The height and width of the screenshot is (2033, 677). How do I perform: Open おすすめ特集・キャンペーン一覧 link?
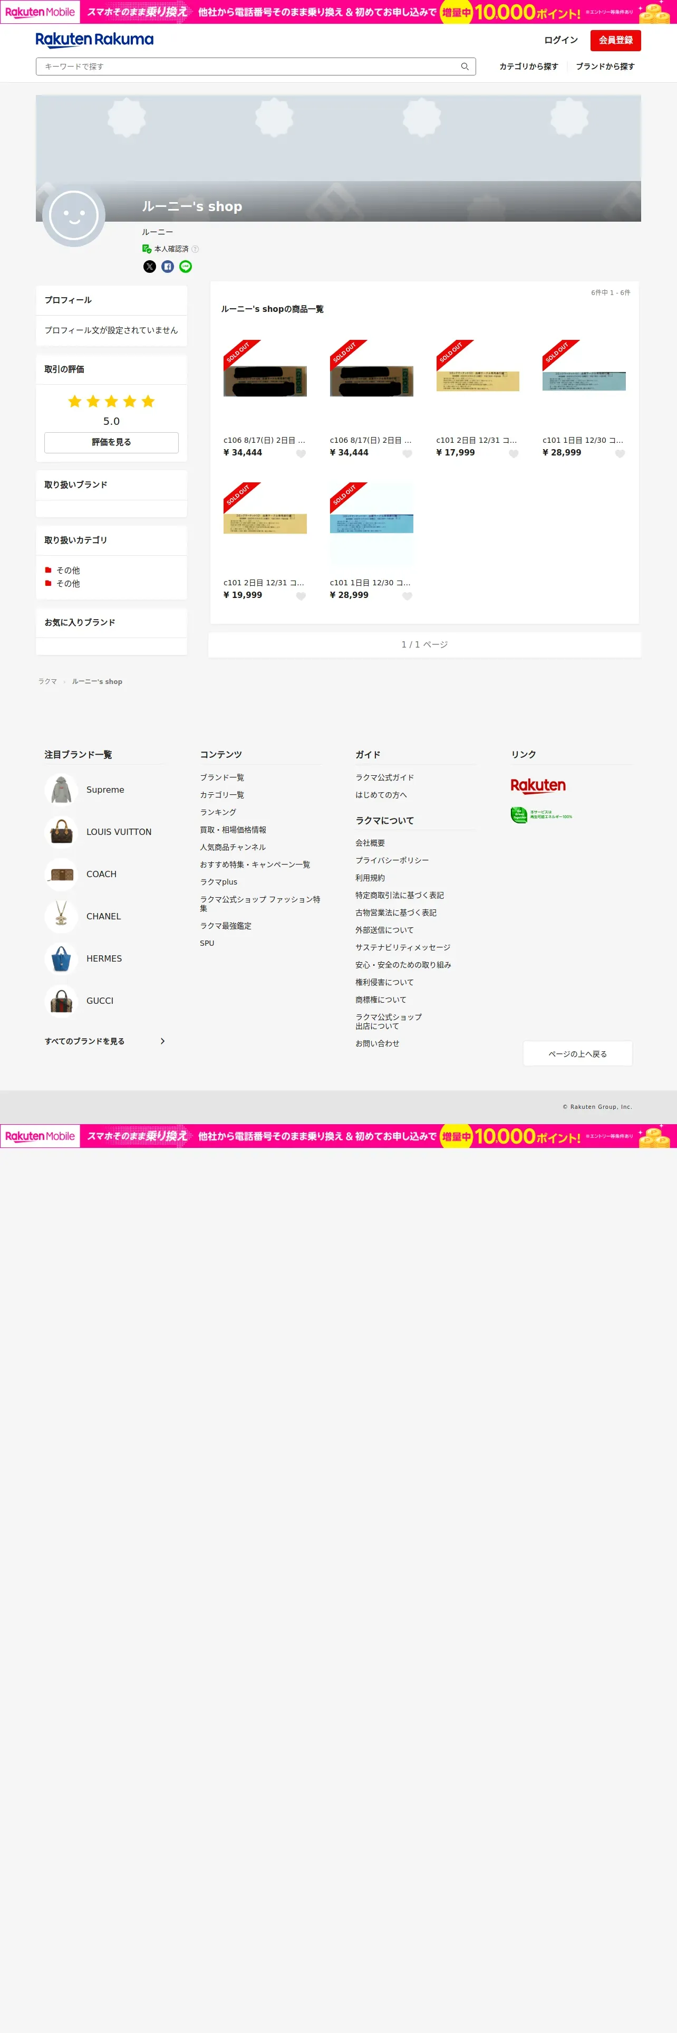[x=255, y=865]
